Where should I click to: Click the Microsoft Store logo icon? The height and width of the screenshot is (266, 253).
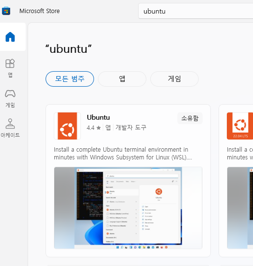6,11
